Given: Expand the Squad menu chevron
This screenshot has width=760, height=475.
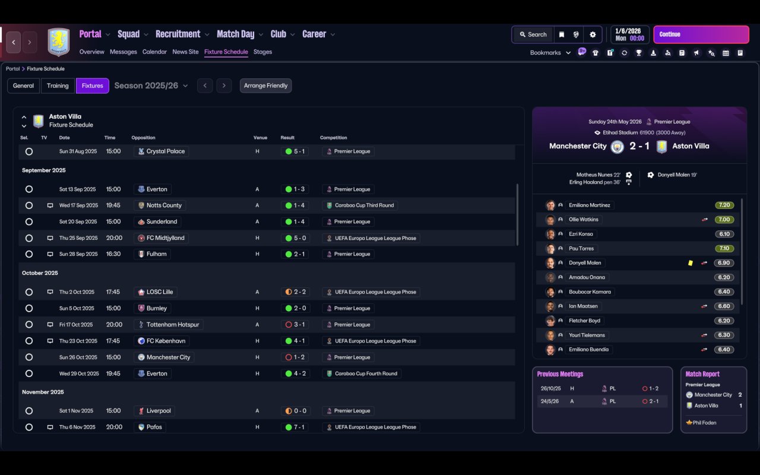Looking at the screenshot, I should [145, 34].
